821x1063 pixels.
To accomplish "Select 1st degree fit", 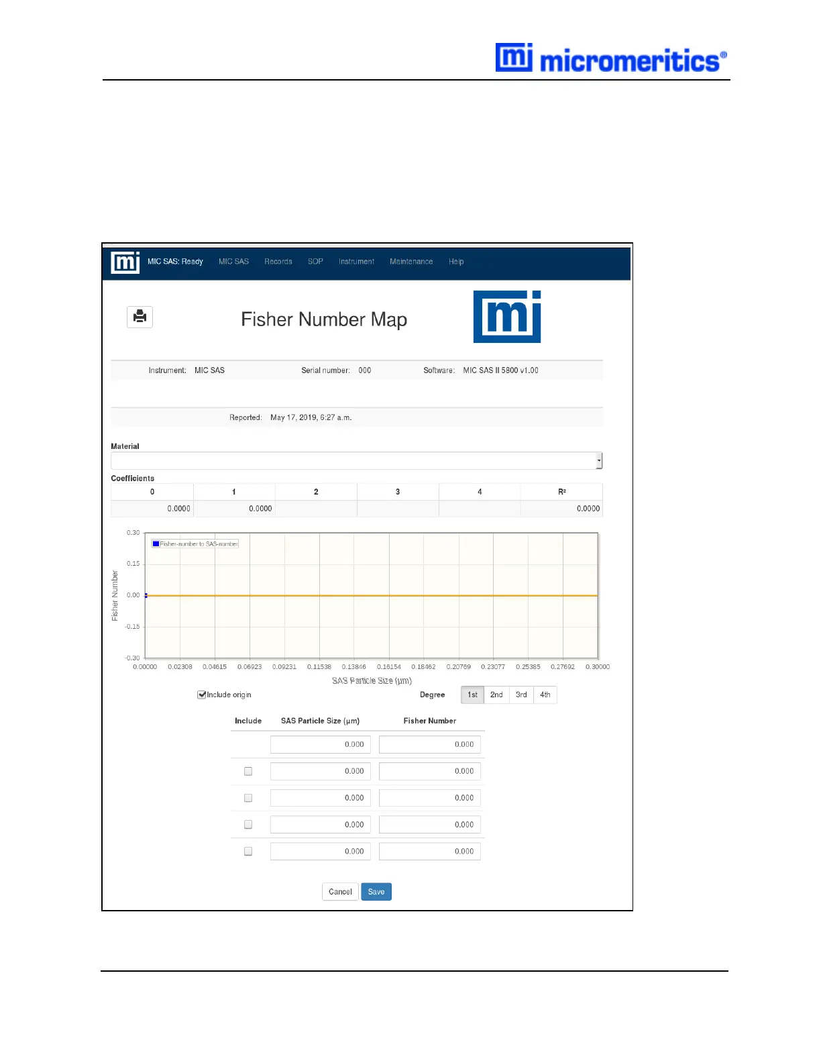I will pos(472,695).
